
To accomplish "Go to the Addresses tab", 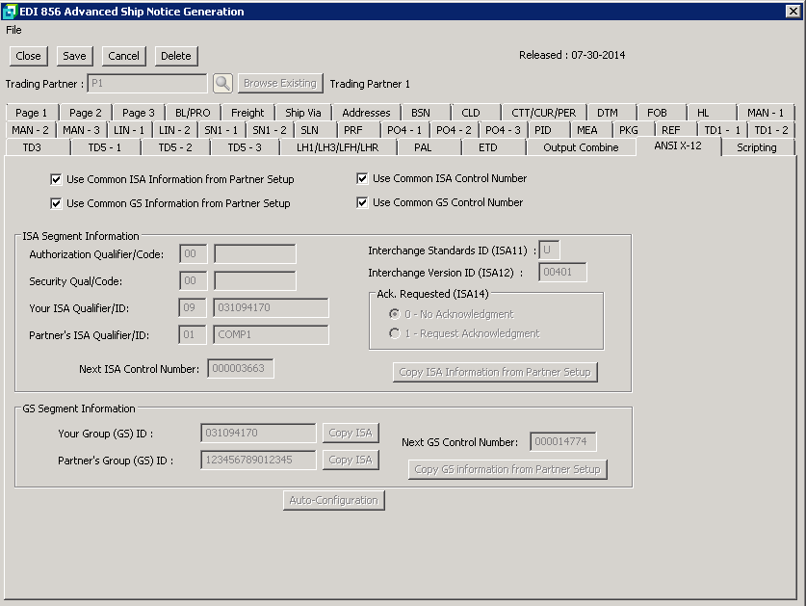I will [x=366, y=113].
